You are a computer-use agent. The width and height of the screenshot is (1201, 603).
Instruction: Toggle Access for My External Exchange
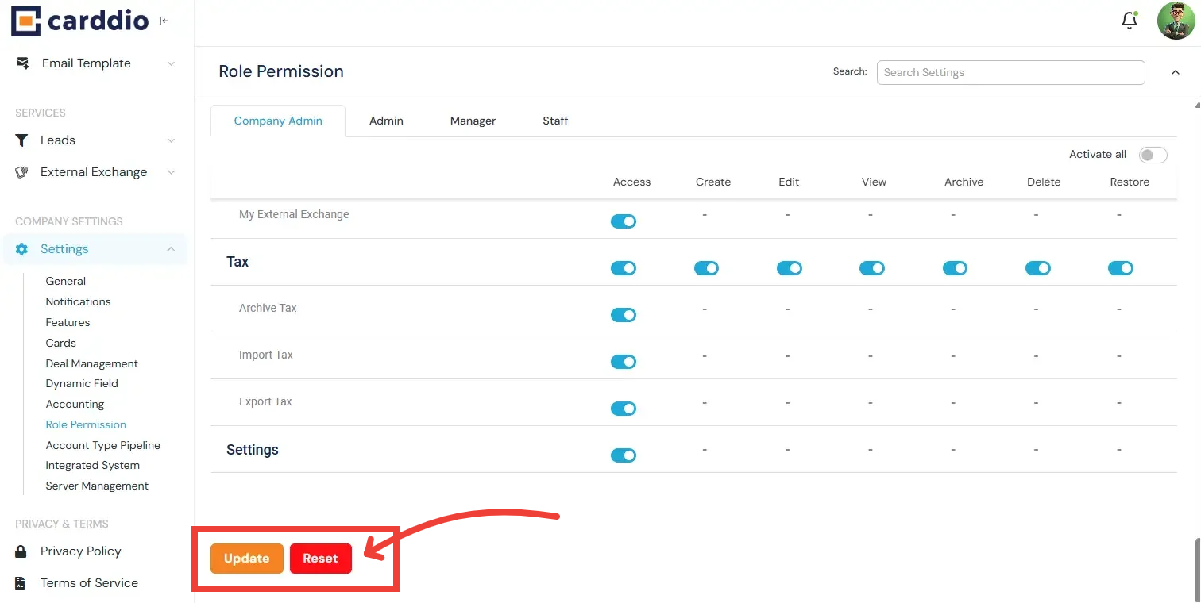[624, 221]
